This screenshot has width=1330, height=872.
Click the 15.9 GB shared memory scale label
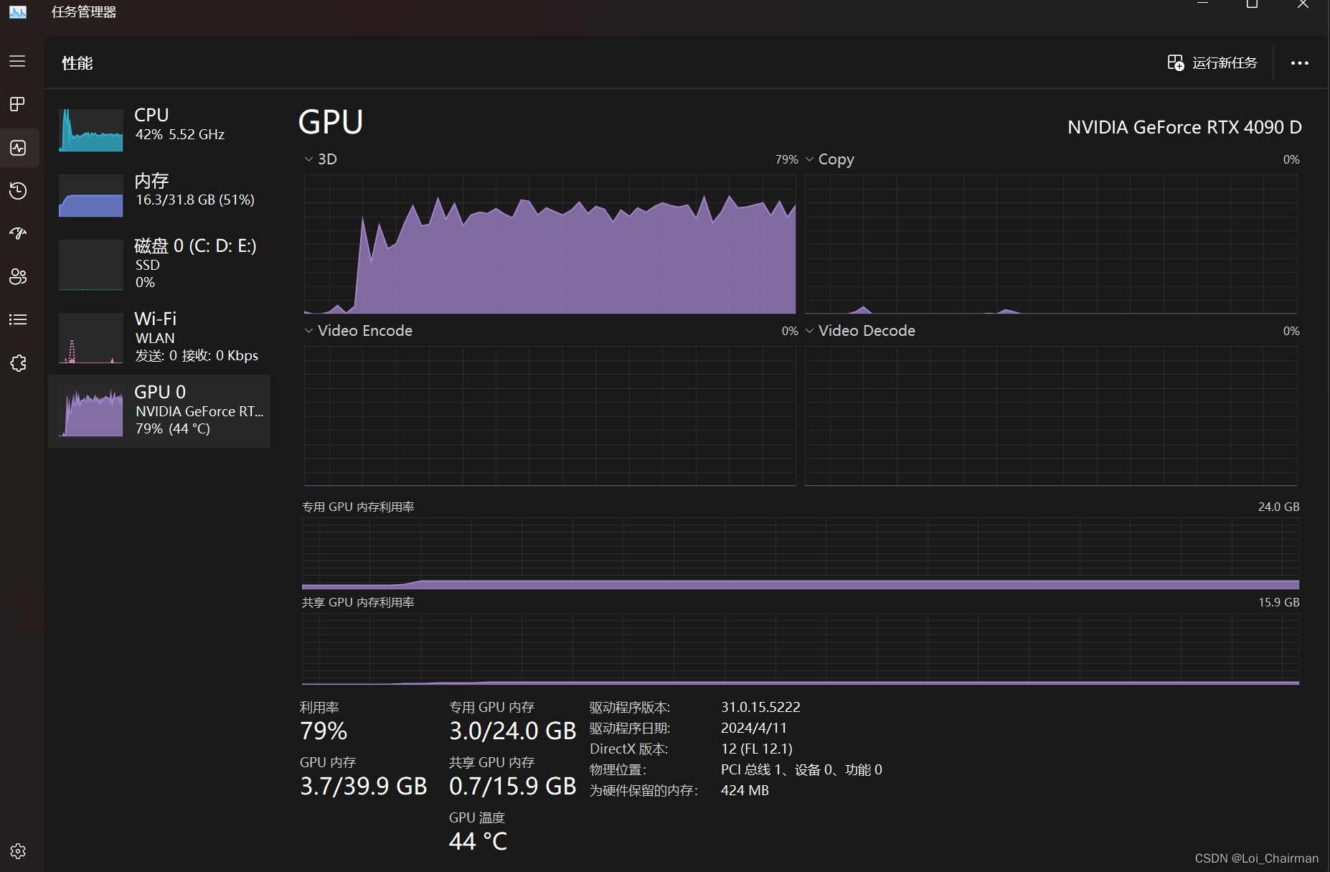[1279, 602]
